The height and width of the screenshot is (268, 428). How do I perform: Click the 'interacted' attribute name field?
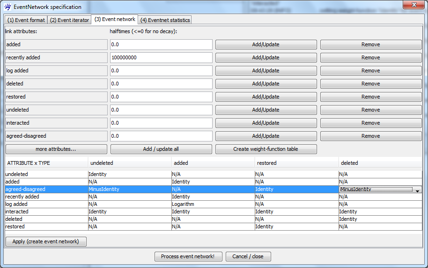tap(56, 123)
